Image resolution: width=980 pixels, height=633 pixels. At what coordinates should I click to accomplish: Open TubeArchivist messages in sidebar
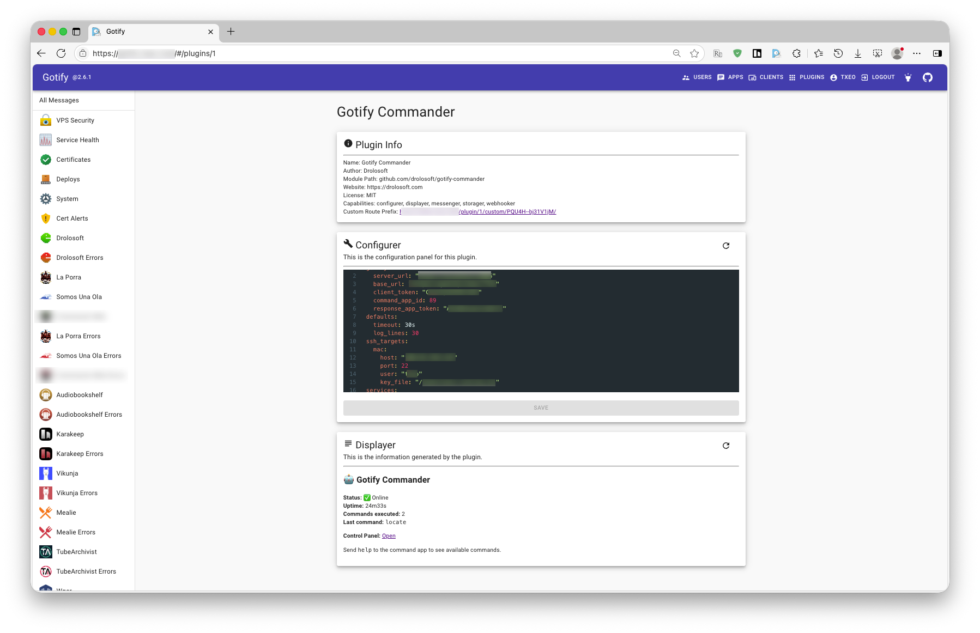pyautogui.click(x=76, y=551)
